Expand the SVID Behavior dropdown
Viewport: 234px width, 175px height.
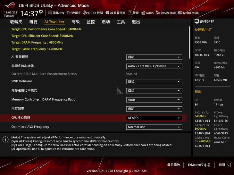tap(154, 81)
